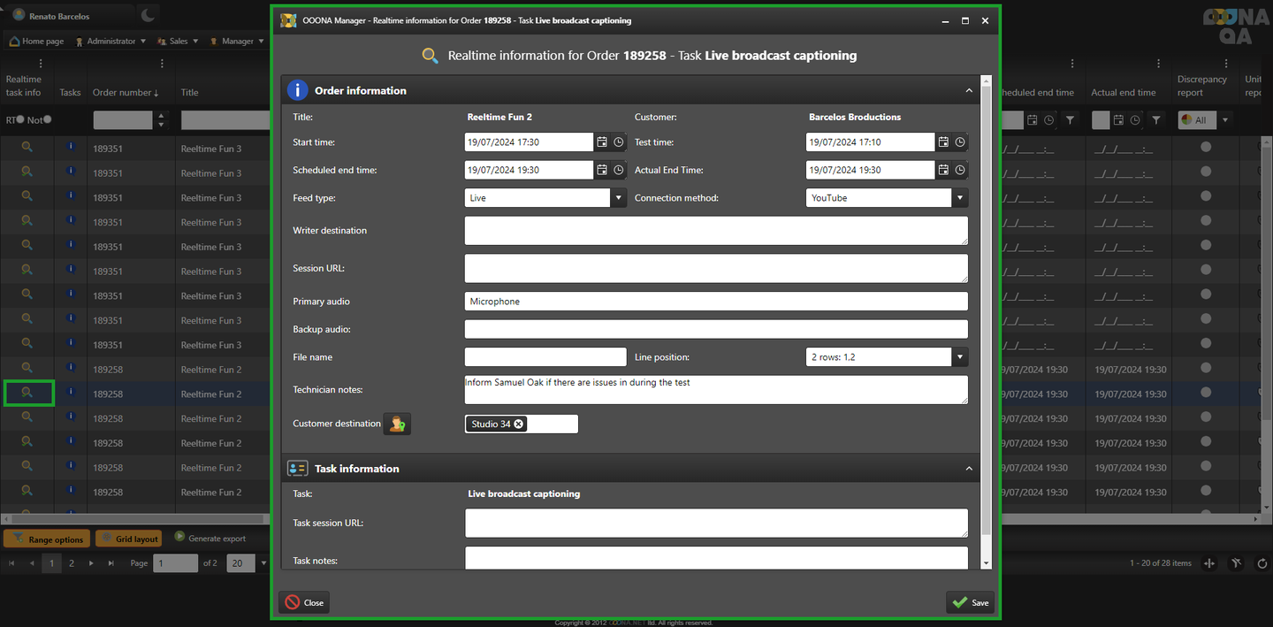Click the dialog's vertical scrollbar down arrow

[986, 562]
